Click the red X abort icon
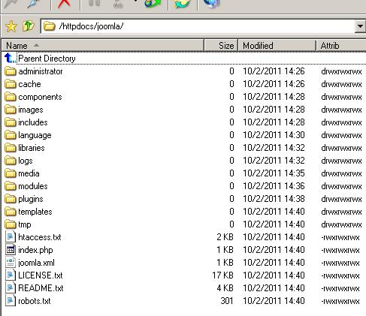This screenshot has width=366, height=316. point(64,4)
